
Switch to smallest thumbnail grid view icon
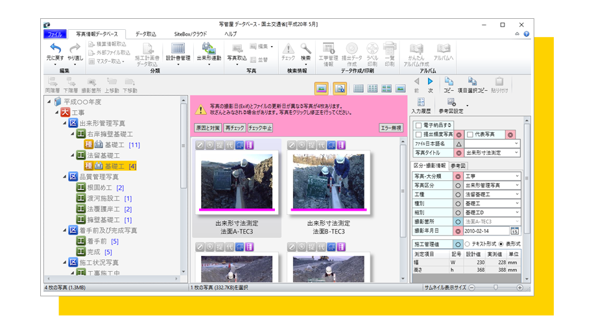coord(359,89)
